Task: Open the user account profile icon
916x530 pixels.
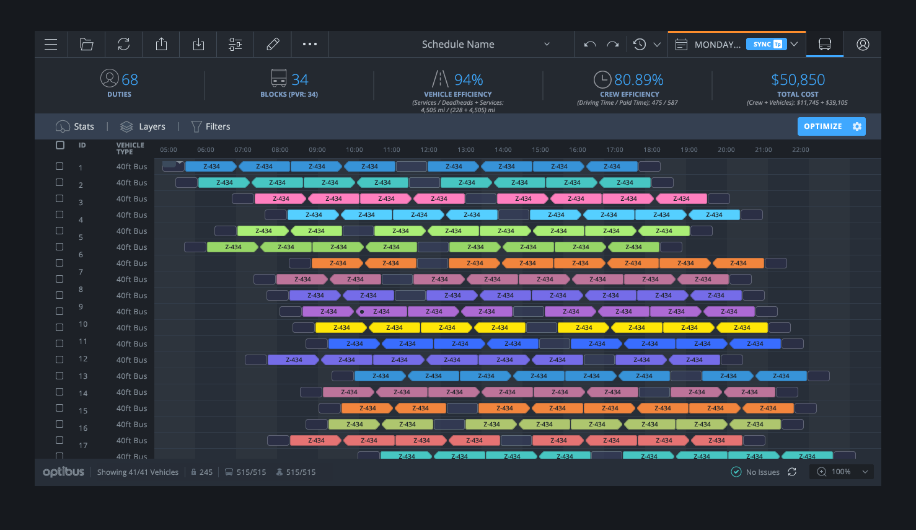Action: 863,44
